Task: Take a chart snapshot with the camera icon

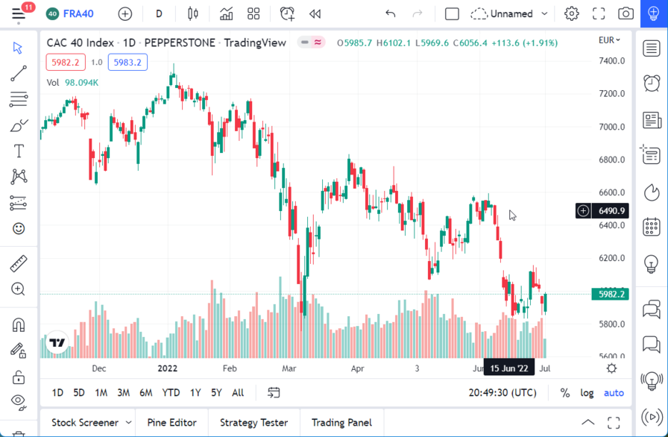Action: pyautogui.click(x=625, y=13)
